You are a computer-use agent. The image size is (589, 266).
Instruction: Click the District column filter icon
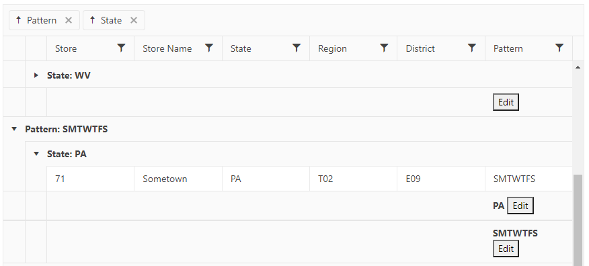(x=472, y=48)
